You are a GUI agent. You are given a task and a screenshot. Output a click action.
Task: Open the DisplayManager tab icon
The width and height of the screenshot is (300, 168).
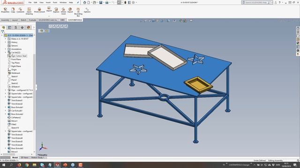(29, 28)
